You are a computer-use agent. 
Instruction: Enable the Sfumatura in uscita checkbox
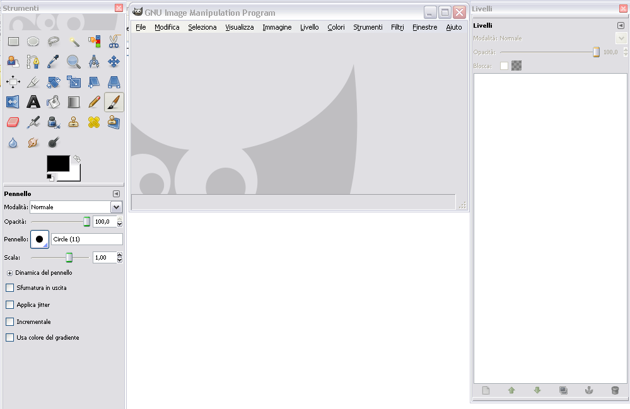[10, 288]
